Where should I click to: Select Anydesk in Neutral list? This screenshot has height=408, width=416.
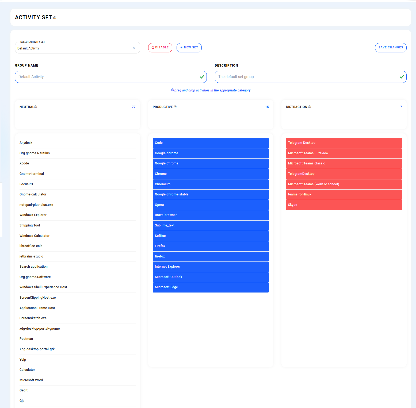(x=78, y=143)
